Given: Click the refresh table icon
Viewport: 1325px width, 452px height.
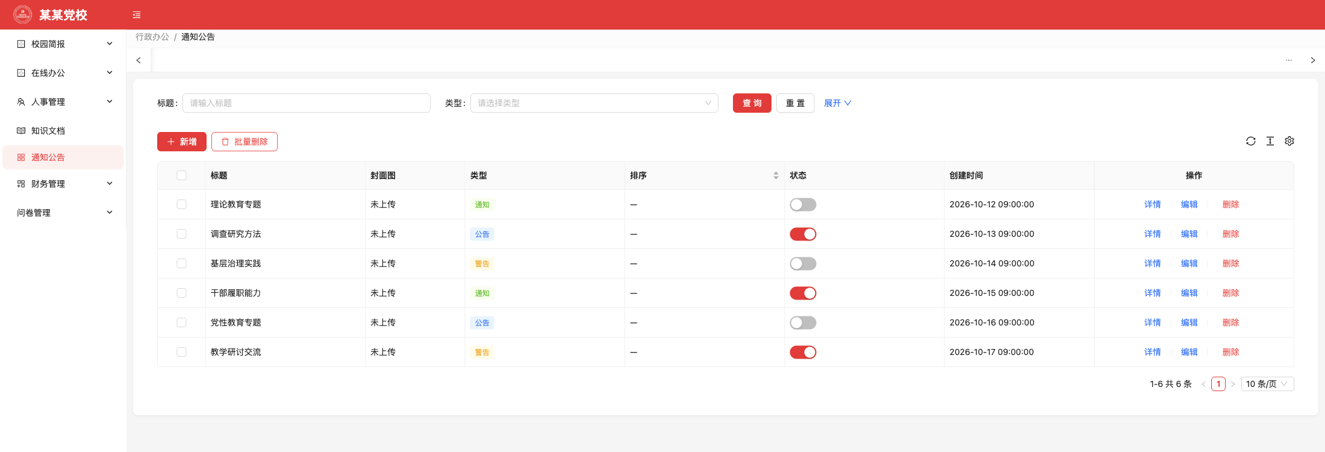Looking at the screenshot, I should tap(1251, 141).
